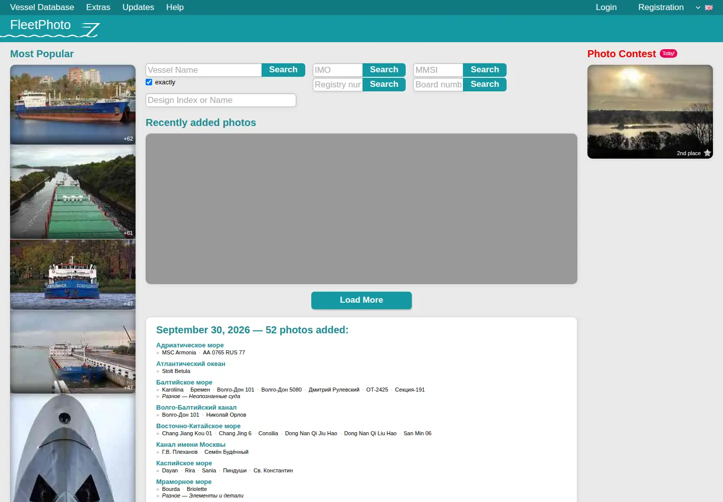Click the Today badge next to Photo Contest
Image resolution: width=723 pixels, height=502 pixels.
(x=668, y=54)
